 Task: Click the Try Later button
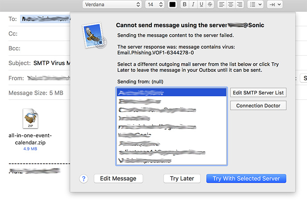(182, 179)
